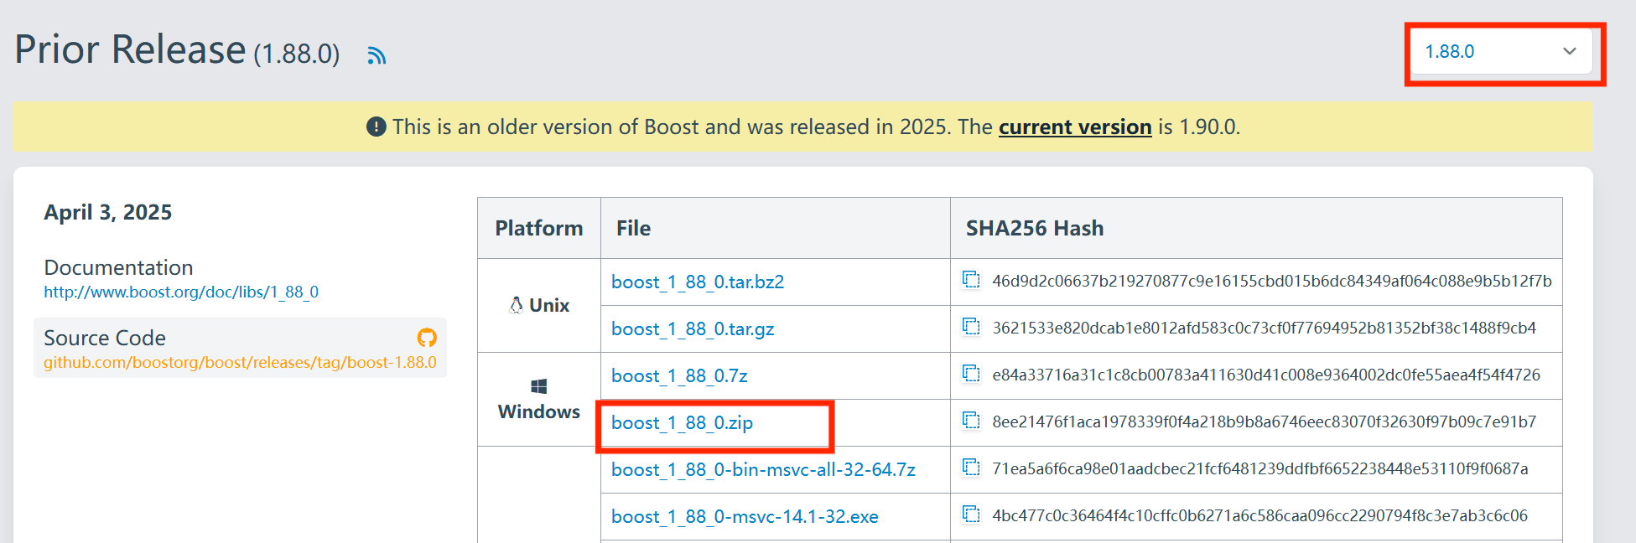This screenshot has width=1636, height=543.
Task: Copy the hash icon for boost_1_88_0.tar.bz2
Action: (x=971, y=280)
